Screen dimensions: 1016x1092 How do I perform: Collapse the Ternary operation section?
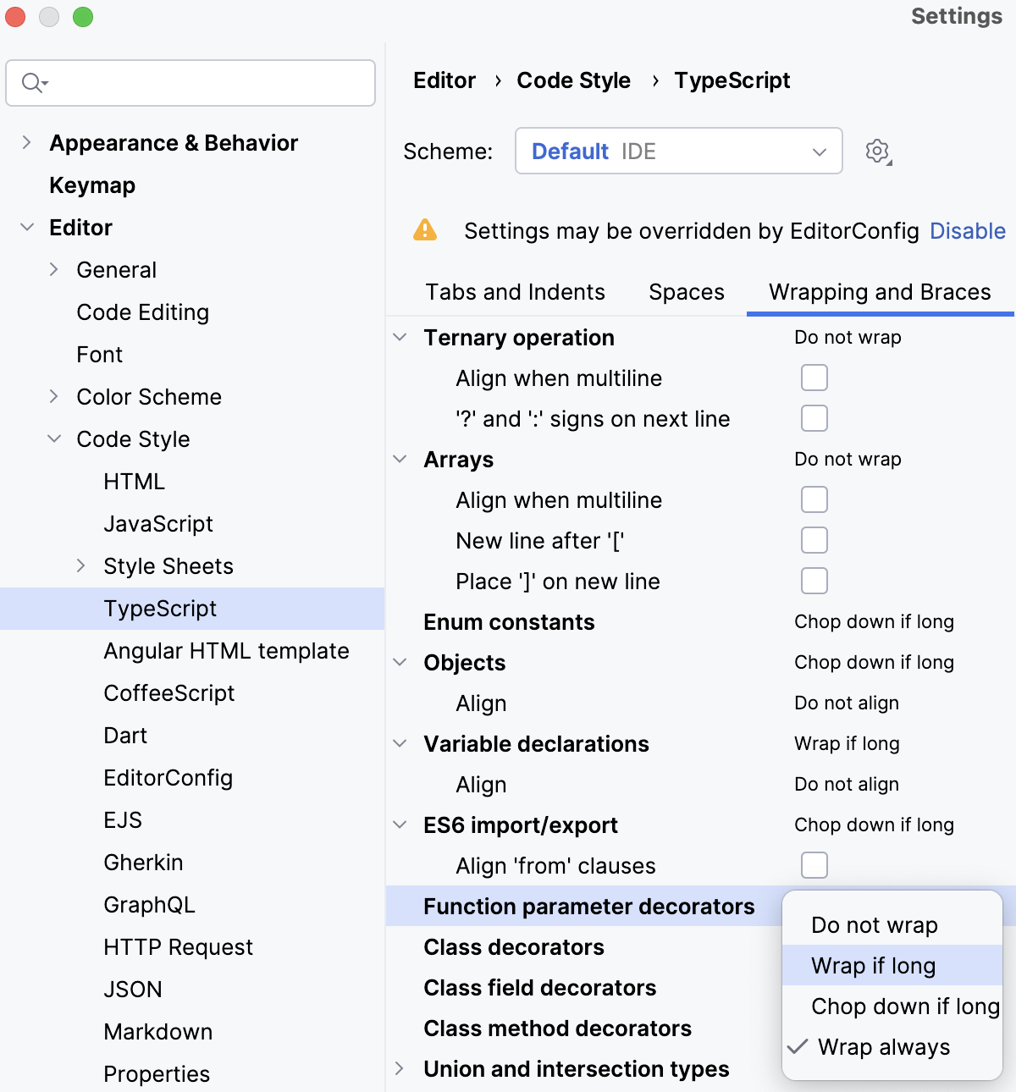pos(399,337)
